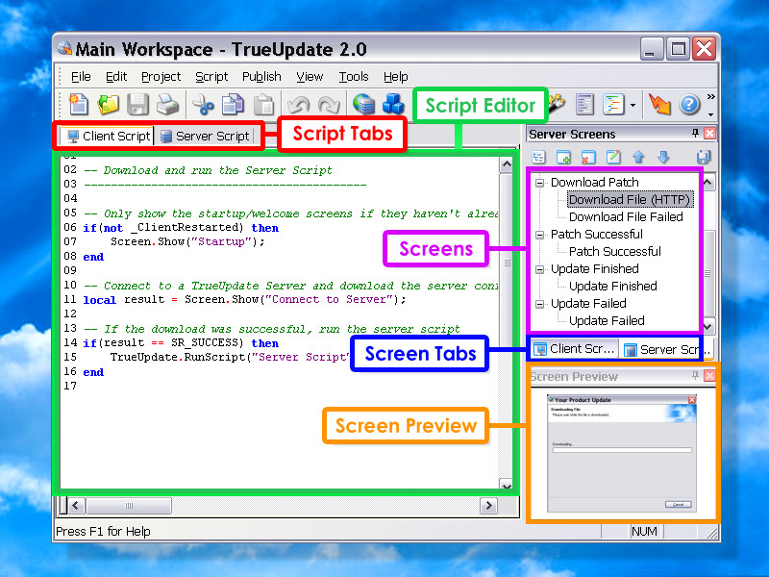Click the globe server toolbar icon

click(x=364, y=104)
